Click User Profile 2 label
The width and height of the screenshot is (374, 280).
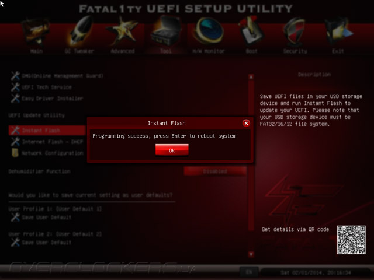point(55,235)
